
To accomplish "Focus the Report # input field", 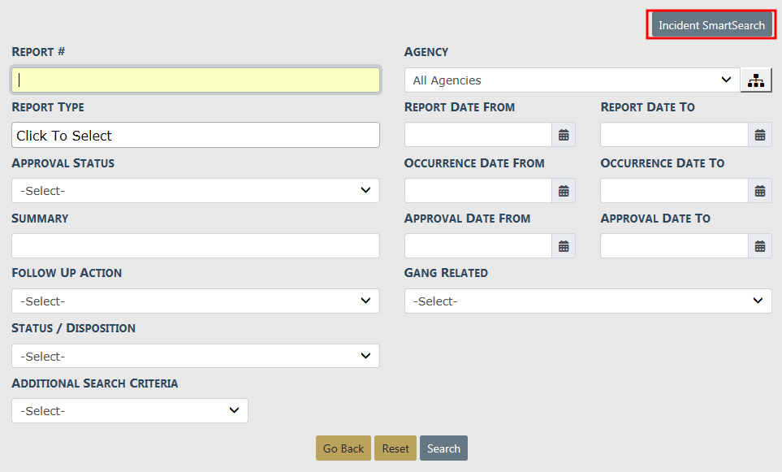I will point(195,80).
